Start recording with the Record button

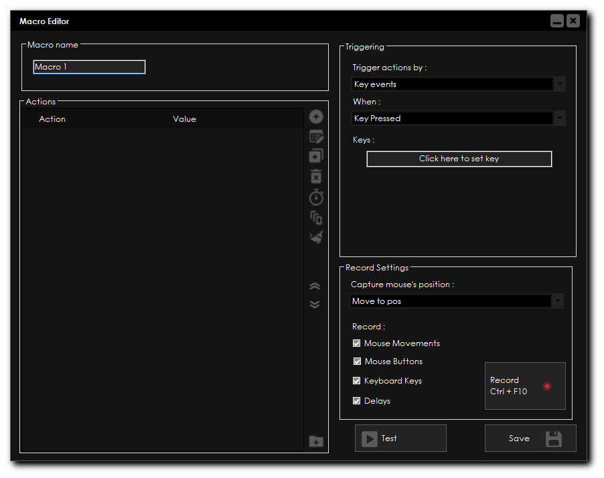525,386
